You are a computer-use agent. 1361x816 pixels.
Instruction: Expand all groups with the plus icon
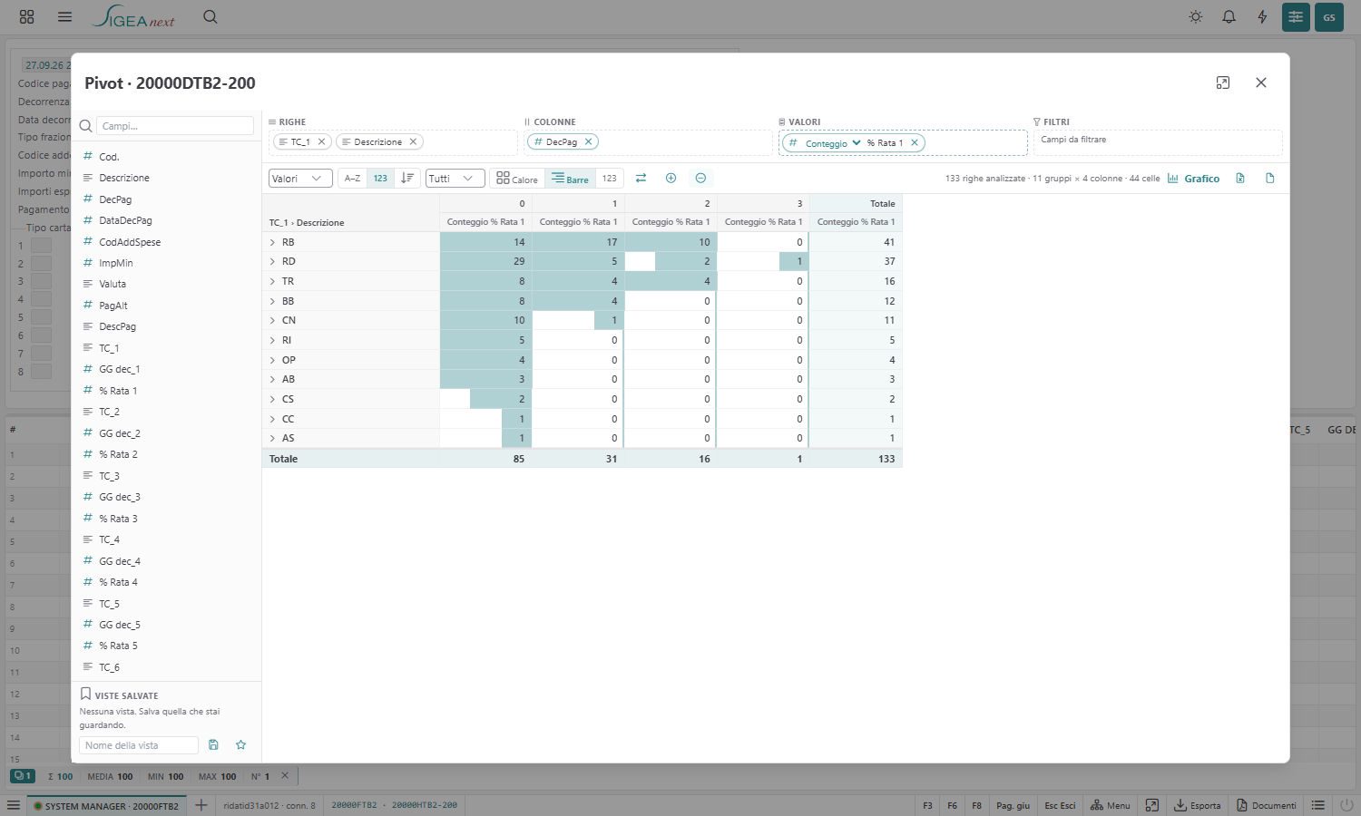tap(671, 179)
